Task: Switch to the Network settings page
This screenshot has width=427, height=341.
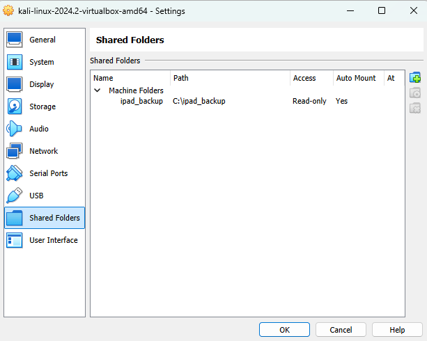Action: (43, 151)
